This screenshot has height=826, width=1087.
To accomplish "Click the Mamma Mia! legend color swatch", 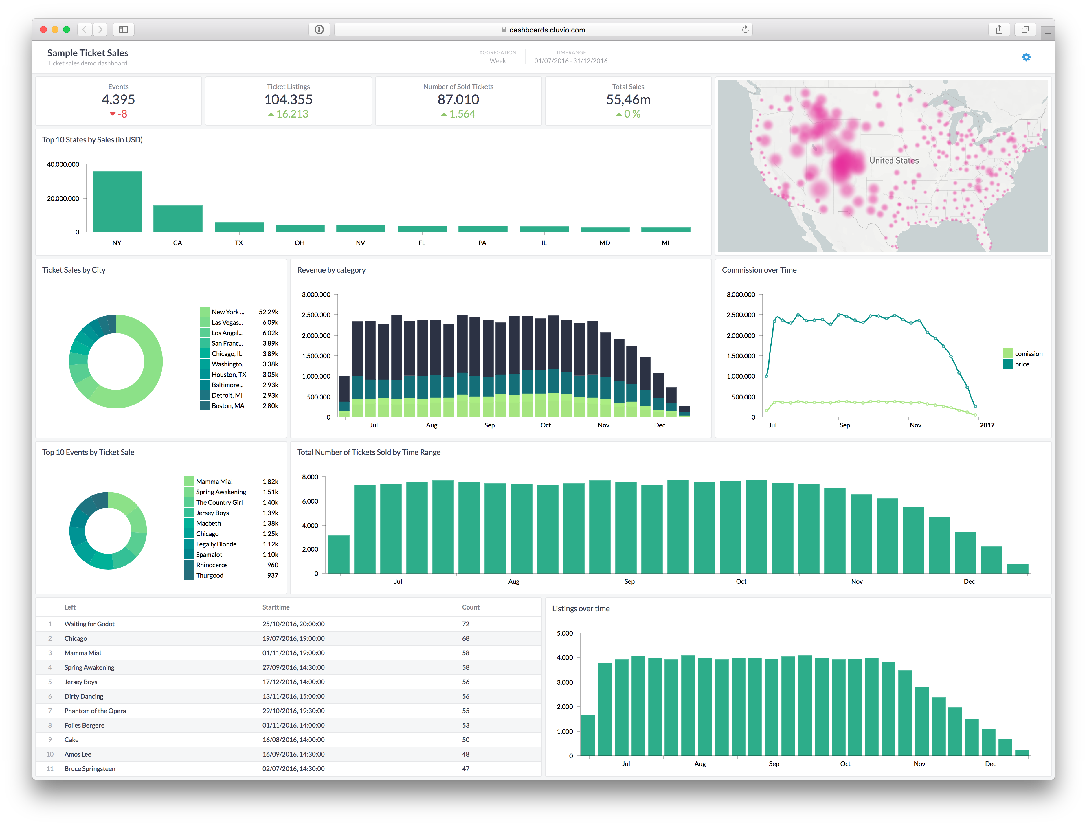I will coord(189,481).
